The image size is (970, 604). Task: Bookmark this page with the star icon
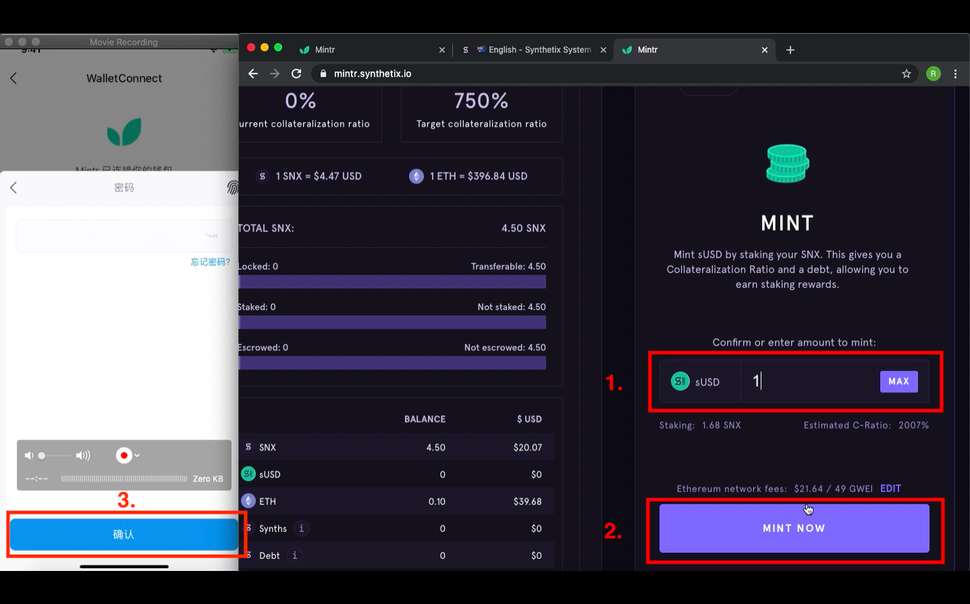pyautogui.click(x=907, y=73)
